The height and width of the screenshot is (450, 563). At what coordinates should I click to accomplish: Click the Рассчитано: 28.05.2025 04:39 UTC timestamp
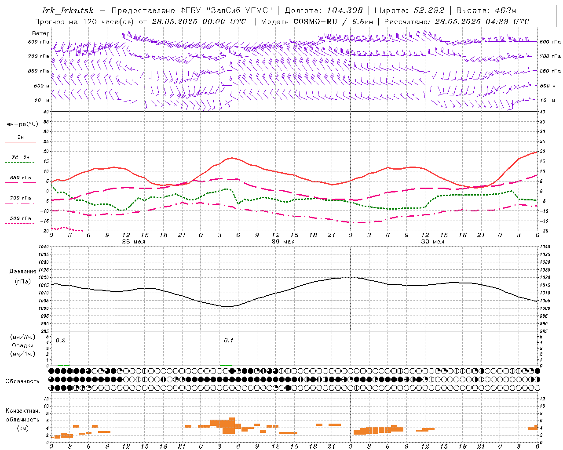click(x=457, y=22)
